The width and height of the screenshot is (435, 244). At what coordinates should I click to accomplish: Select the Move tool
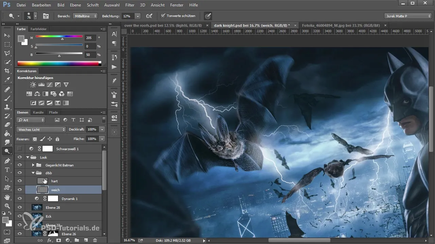click(x=7, y=35)
